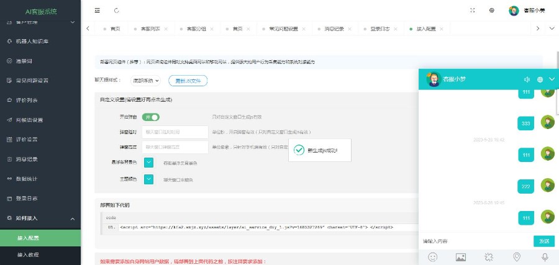Click the 222 chat message bubble
The image size is (559, 265).
[526, 186]
